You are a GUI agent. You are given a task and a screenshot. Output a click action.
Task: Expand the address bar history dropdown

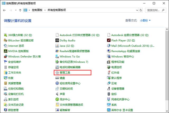(x=137, y=10)
